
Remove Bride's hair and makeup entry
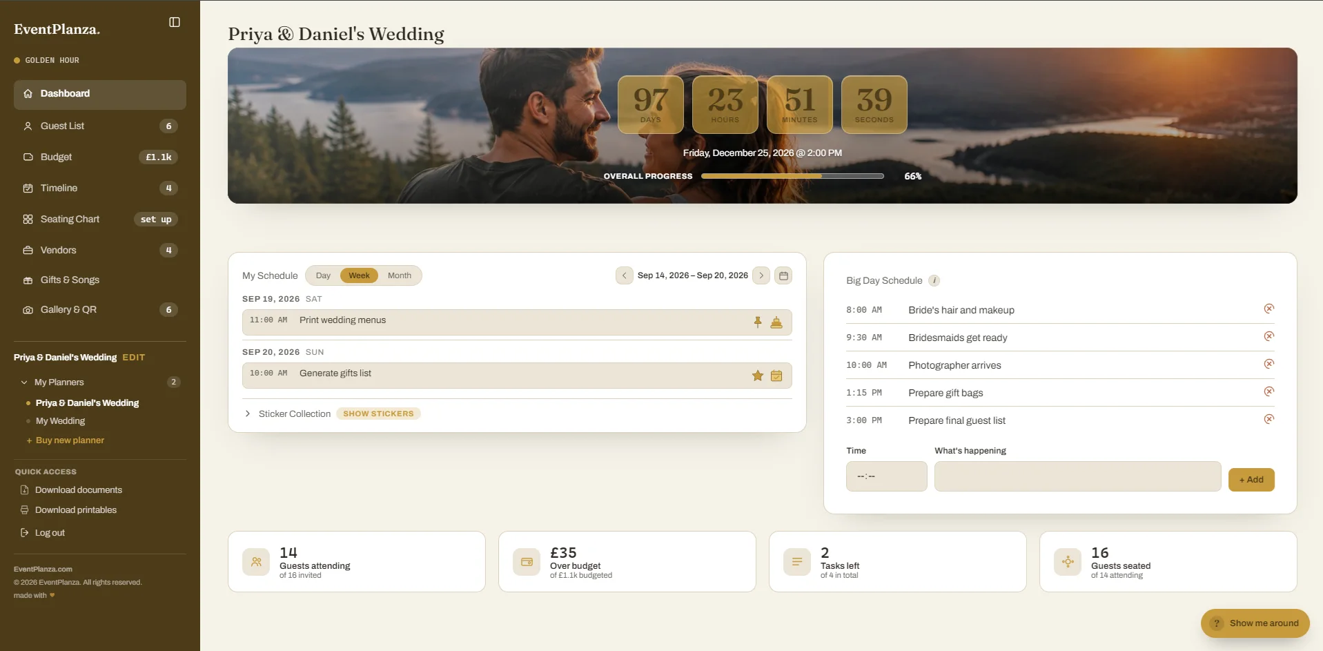click(1268, 309)
